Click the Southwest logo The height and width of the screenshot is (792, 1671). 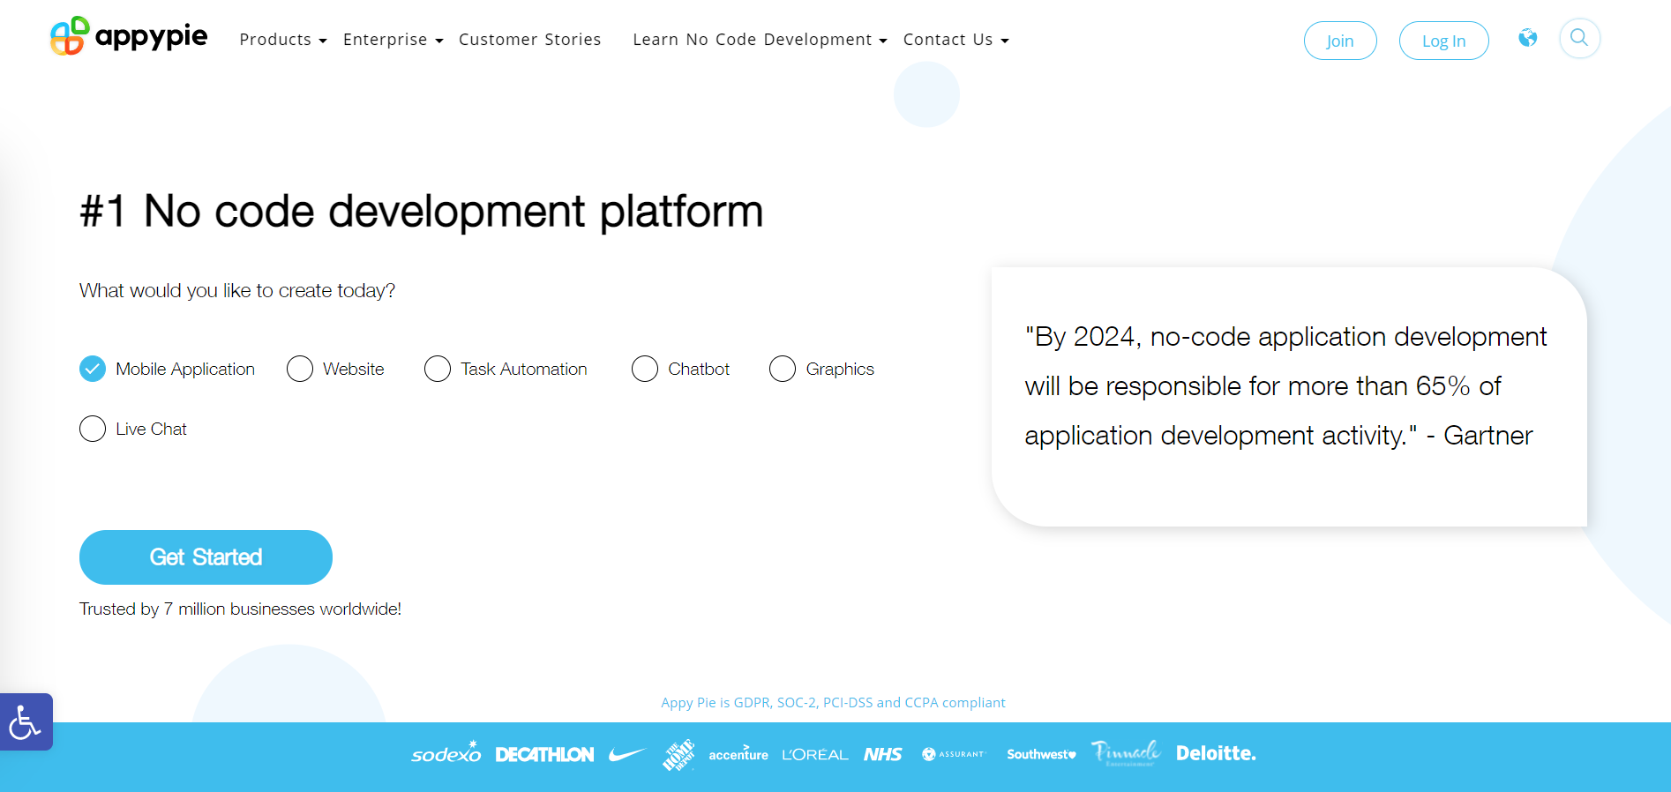click(1041, 754)
